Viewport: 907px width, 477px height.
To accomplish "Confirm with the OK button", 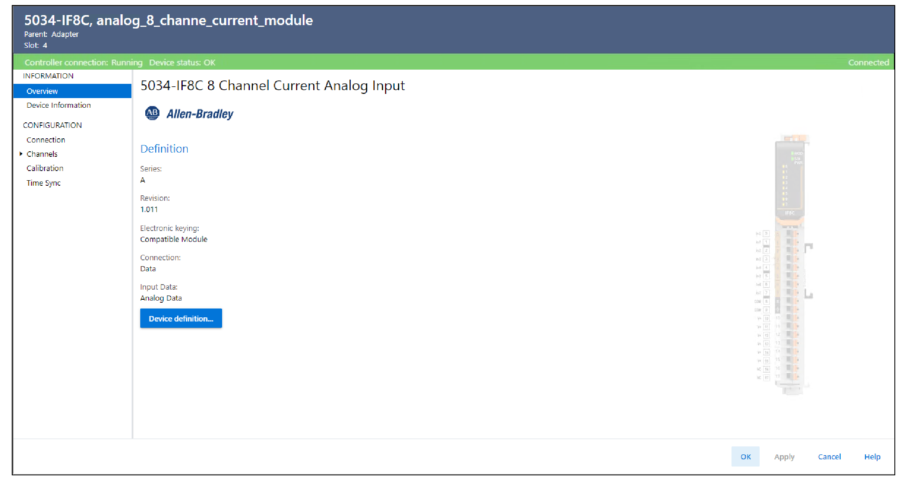I will point(745,456).
